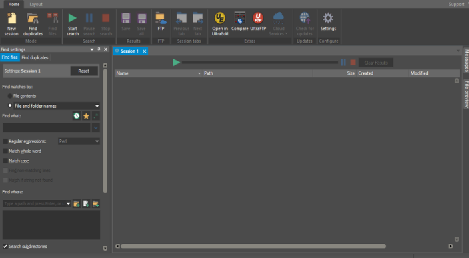
Task: Open in UltraEdit
Action: [220, 24]
